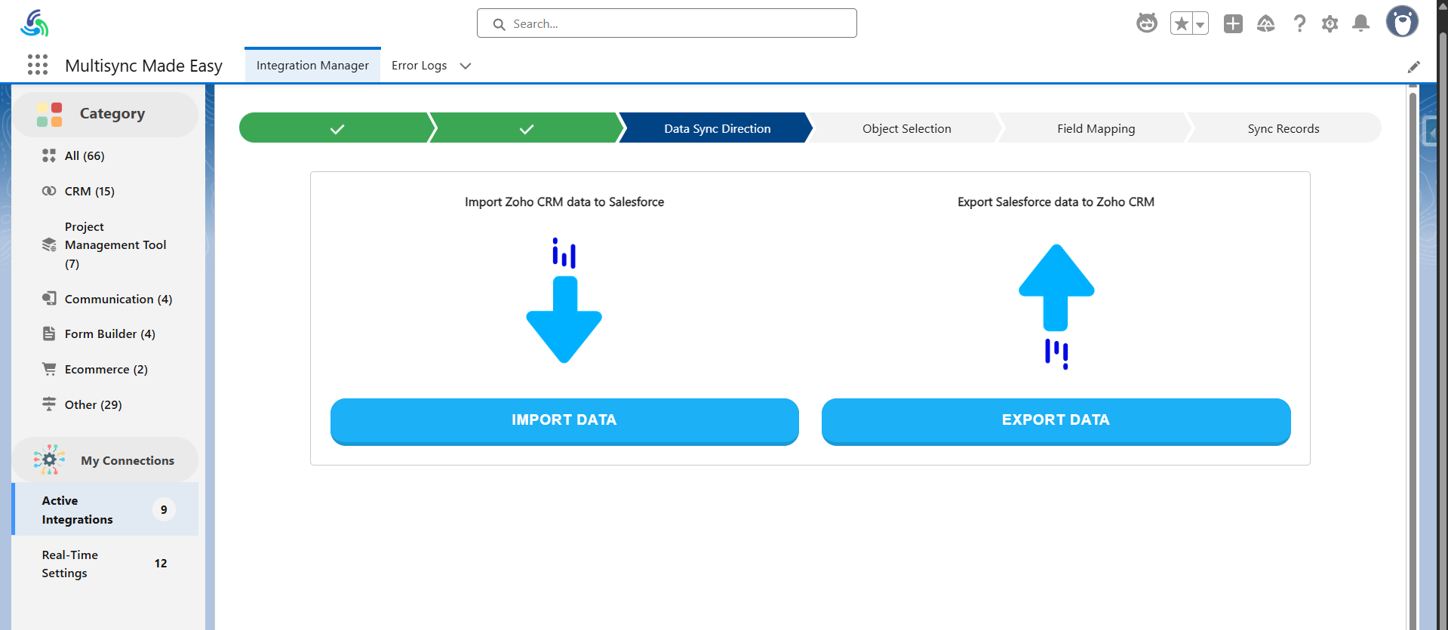
Task: Go back to second completed step
Action: (x=526, y=128)
